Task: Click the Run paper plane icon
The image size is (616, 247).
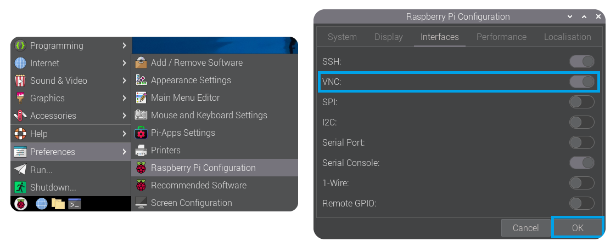Action: pos(20,169)
